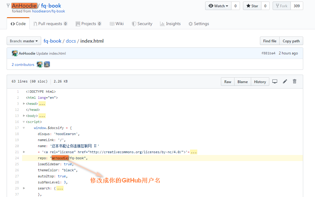View stargazers count next to Star
Screen dimensions: 315x197
(x=265, y=6)
